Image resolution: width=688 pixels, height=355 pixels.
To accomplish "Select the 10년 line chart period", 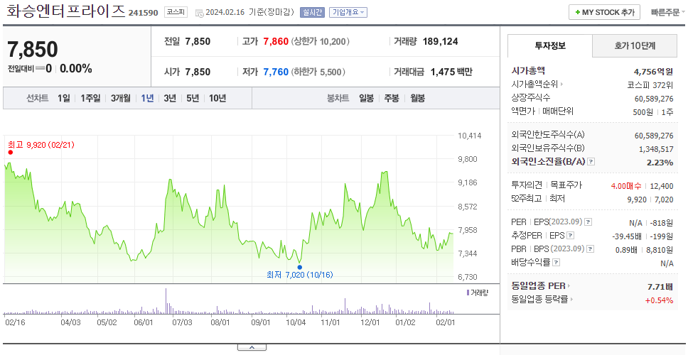I will coord(217,98).
